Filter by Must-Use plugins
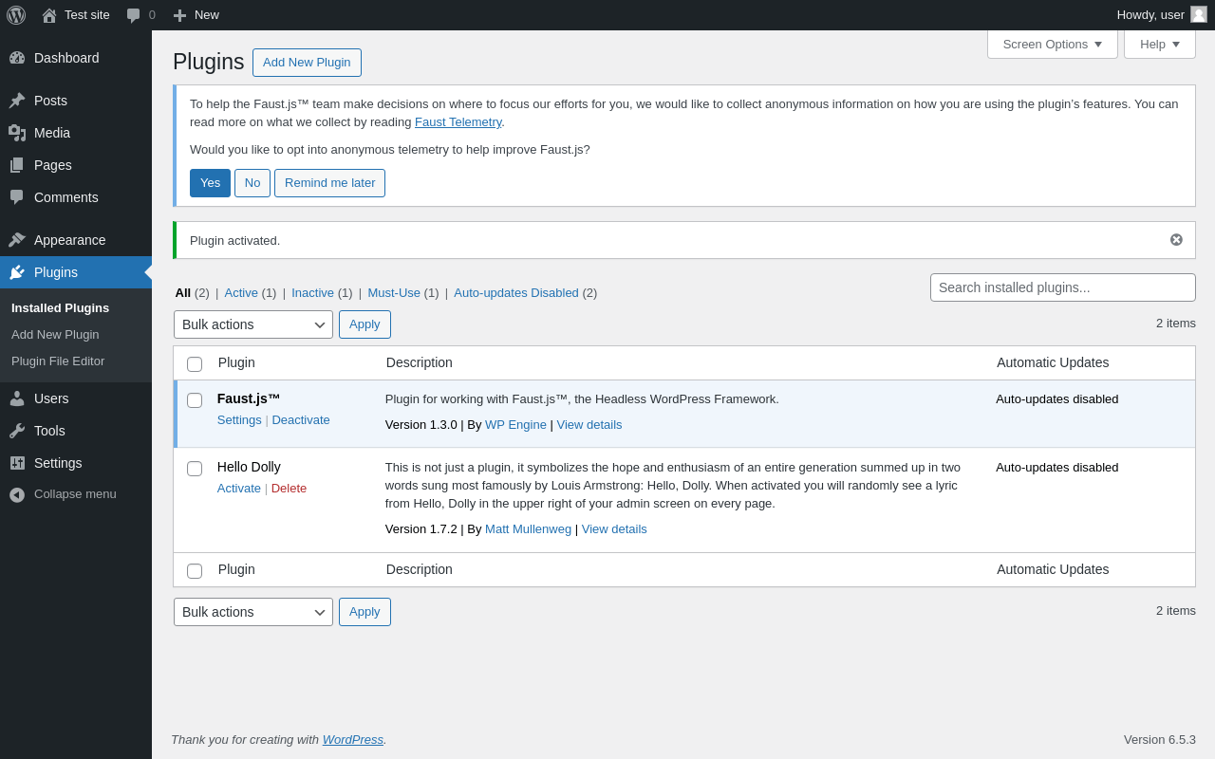The height and width of the screenshot is (759, 1215). [x=403, y=293]
